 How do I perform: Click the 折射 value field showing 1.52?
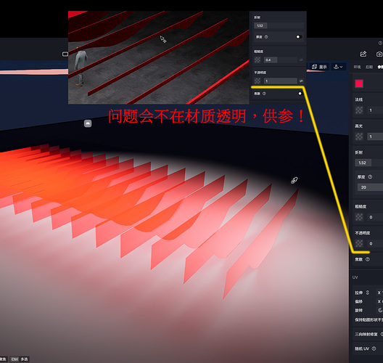363,163
